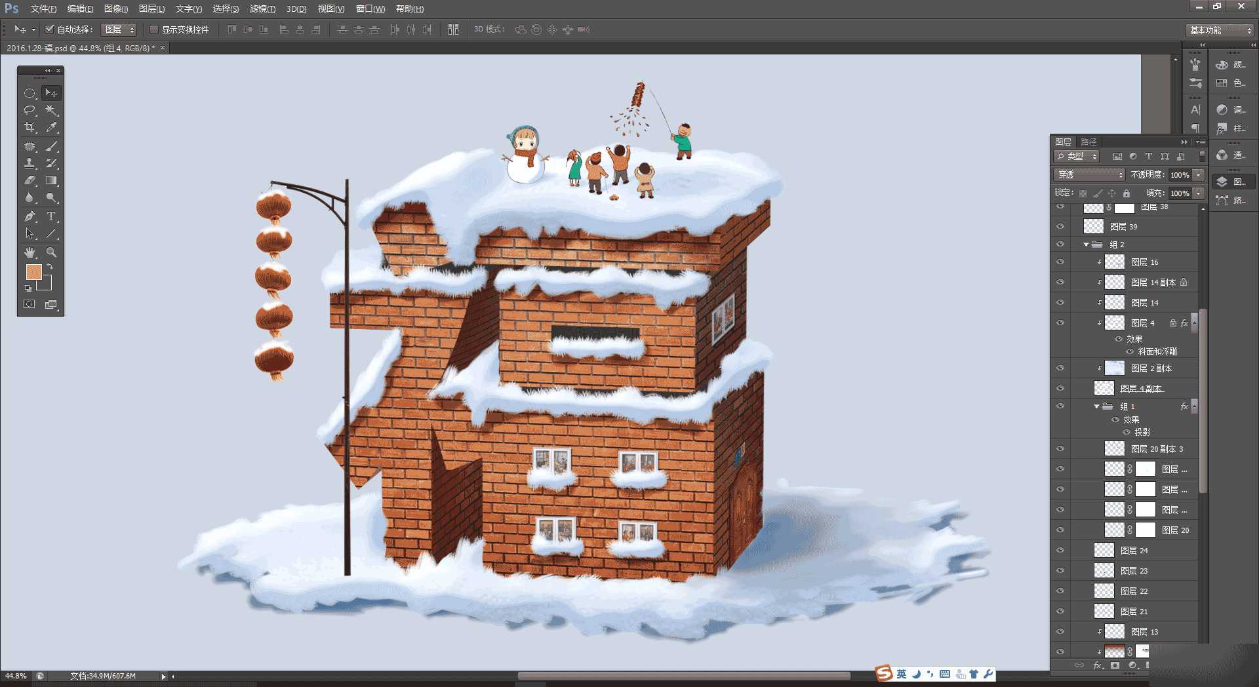Select the Magic Wand tool
Image resolution: width=1259 pixels, height=687 pixels.
tap(51, 110)
